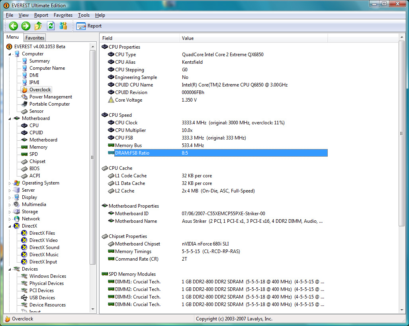Collapse the DirectX tree node
Screen dimensions: 409x326
(x=10, y=226)
